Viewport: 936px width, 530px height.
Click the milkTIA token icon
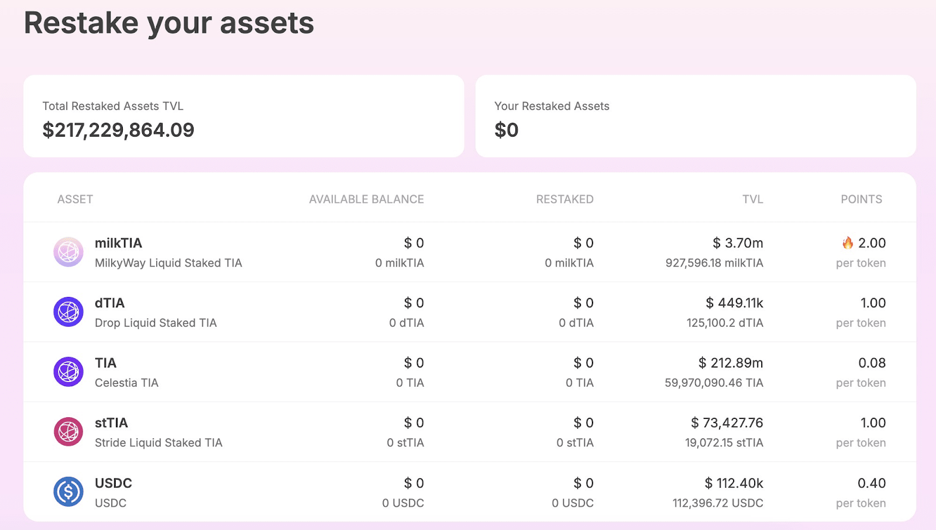coord(68,252)
